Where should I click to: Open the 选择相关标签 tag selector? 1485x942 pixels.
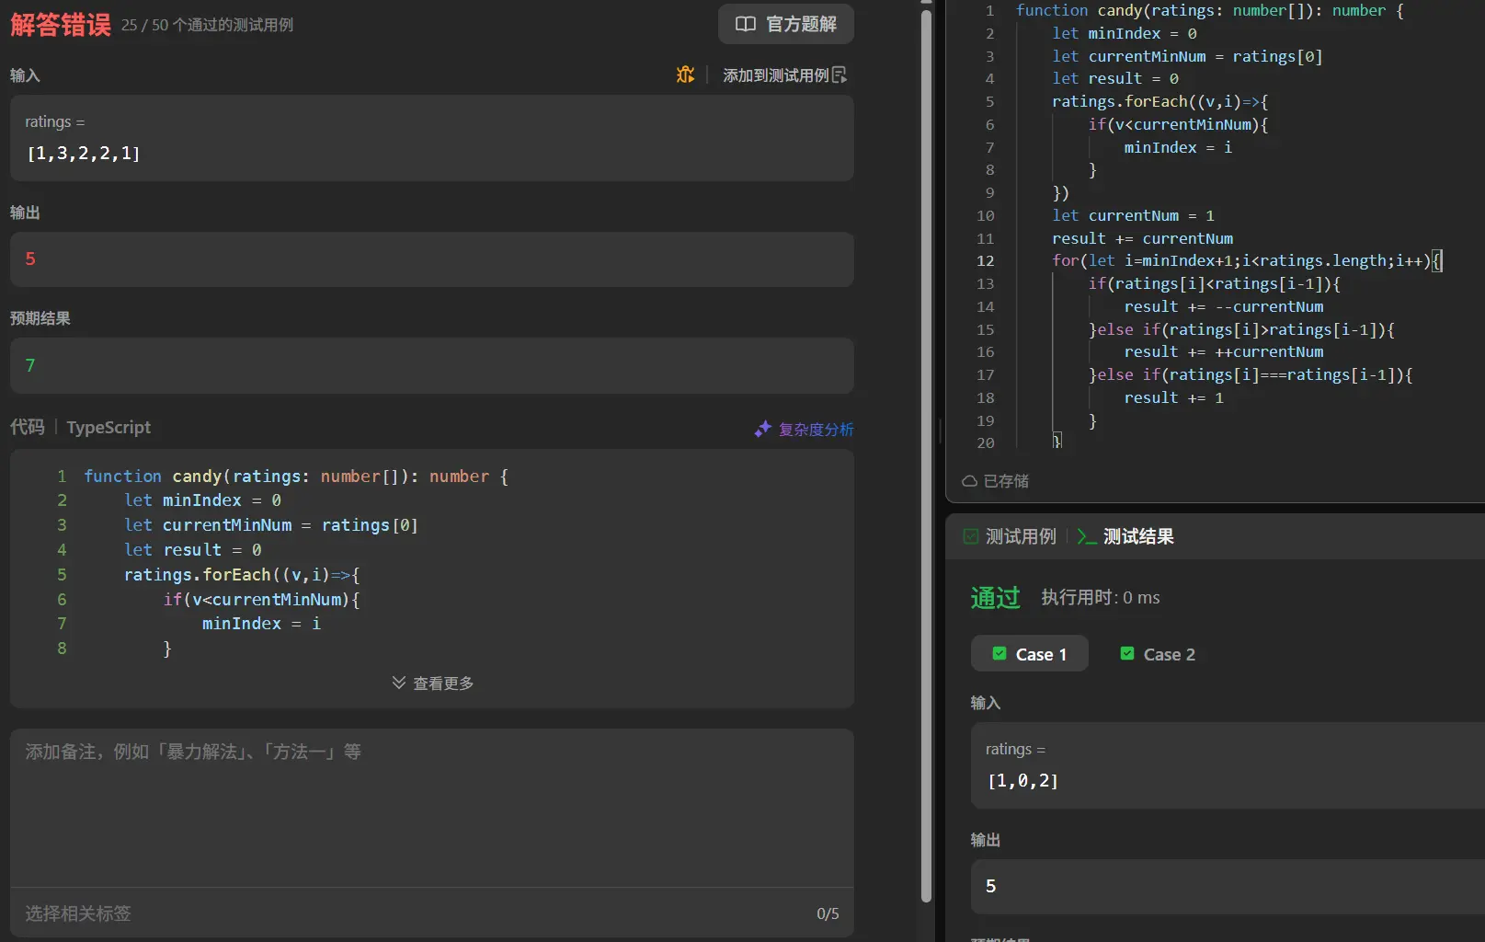pos(78,913)
